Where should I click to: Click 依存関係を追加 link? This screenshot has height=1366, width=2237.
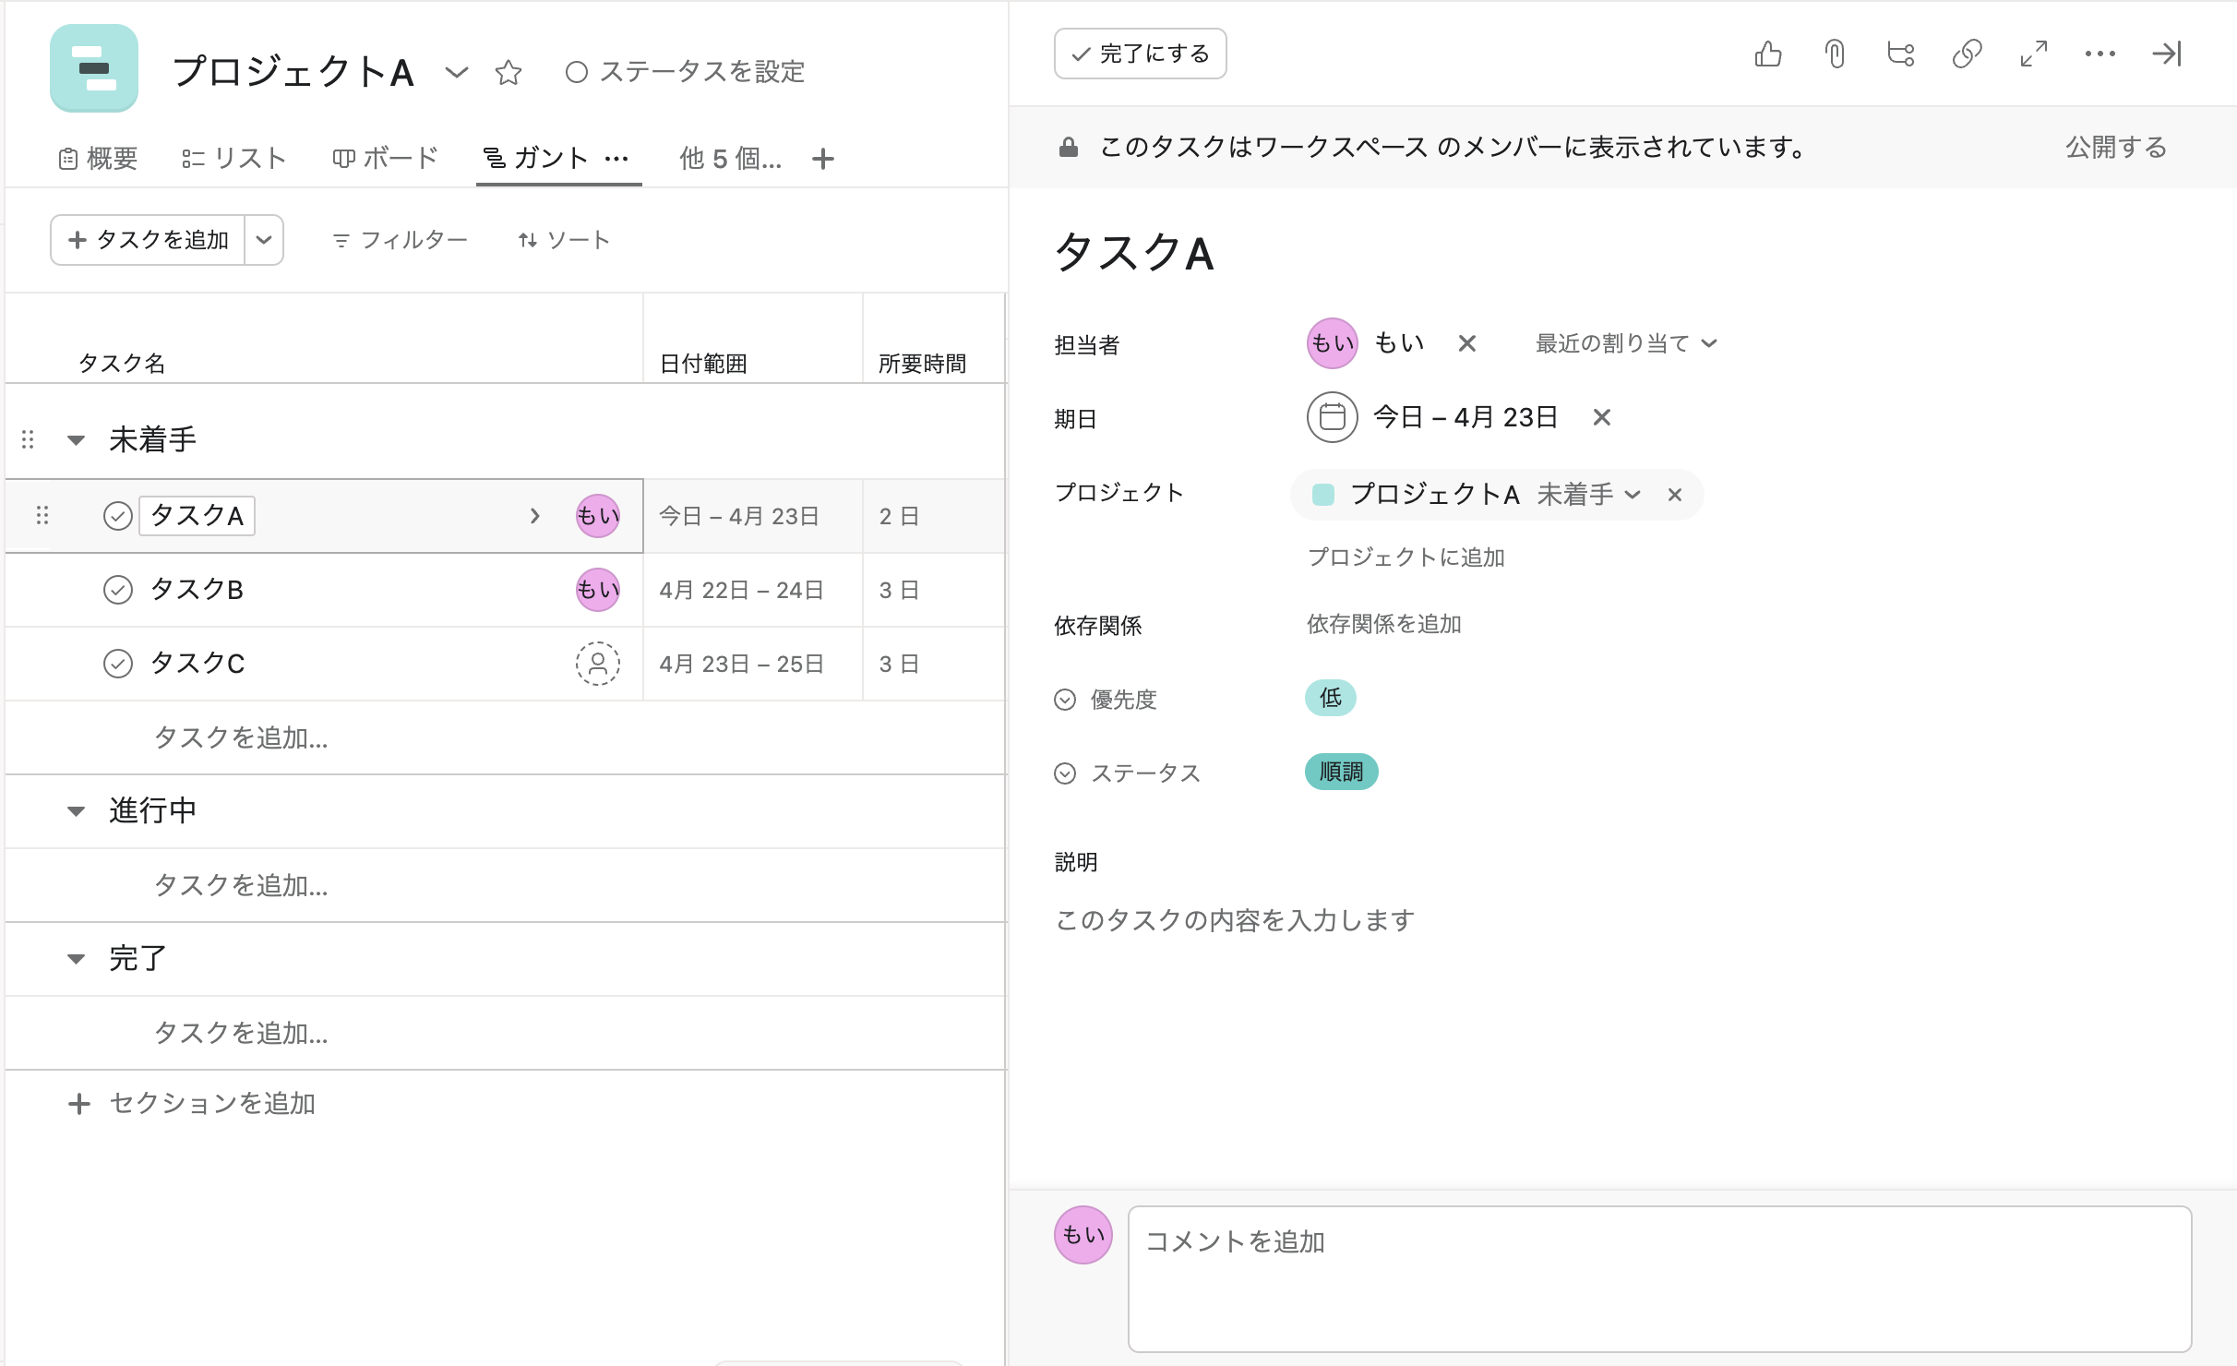point(1384,624)
